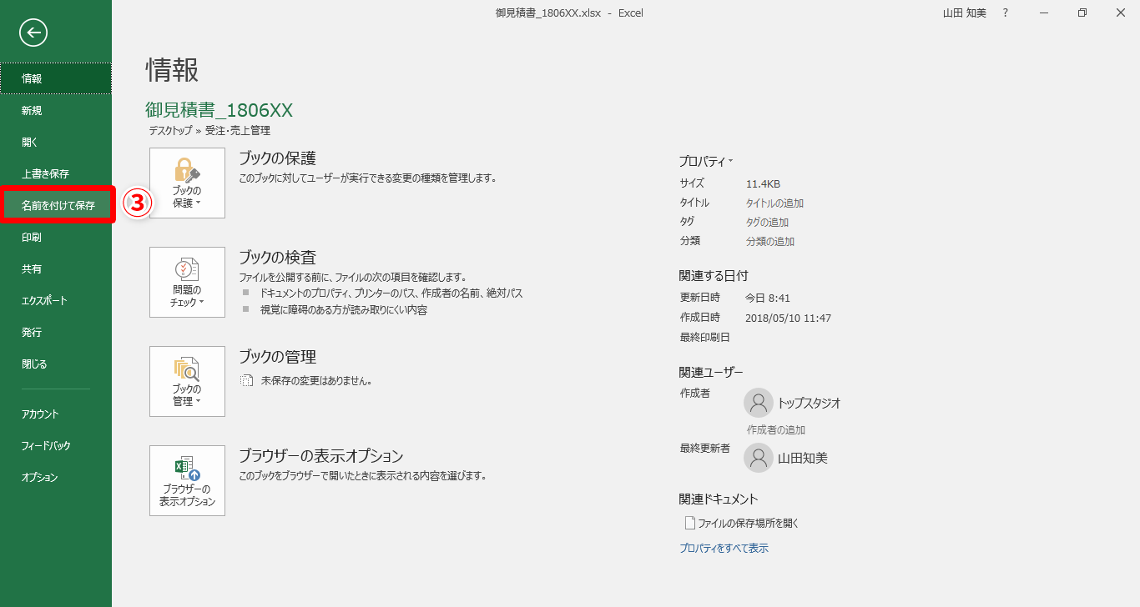Click the 今日 8:41 updated time
The width and height of the screenshot is (1140, 607).
point(768,298)
